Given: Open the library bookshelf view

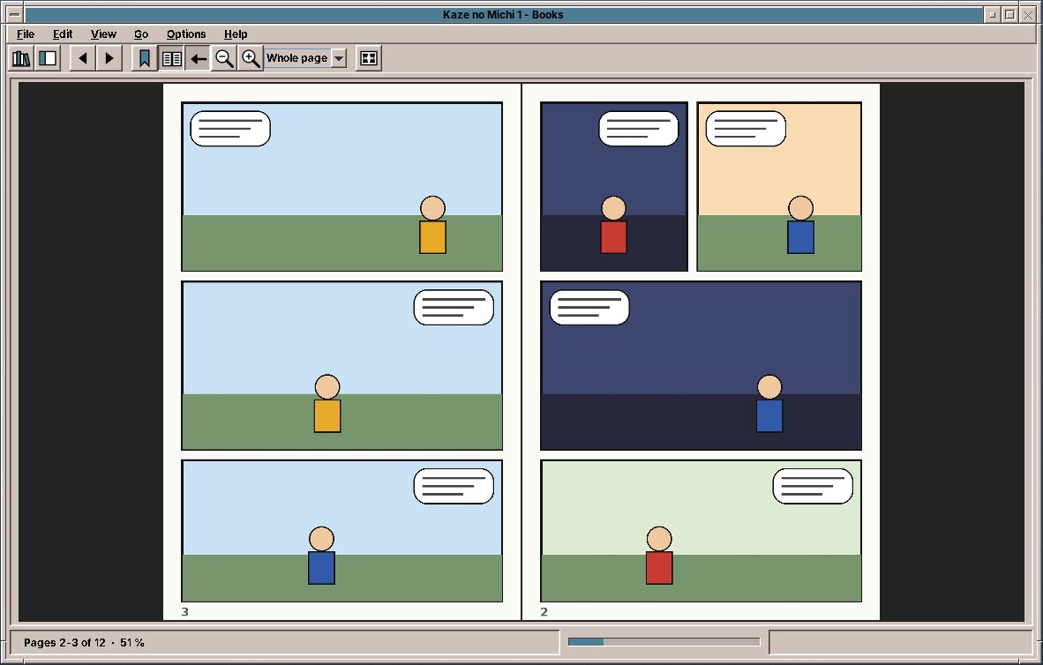Looking at the screenshot, I should point(21,58).
